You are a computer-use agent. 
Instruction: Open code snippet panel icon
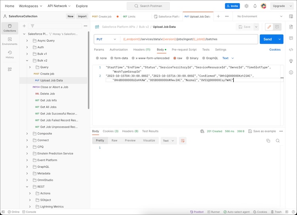coord(291,50)
